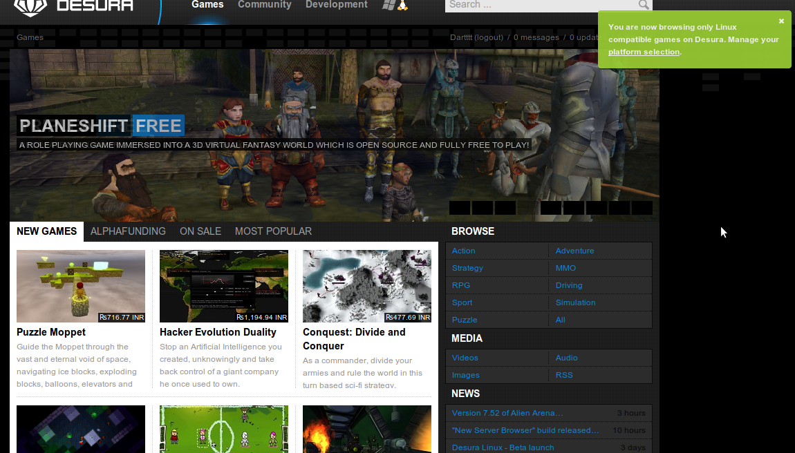Select the first banner slide indicator
The width and height of the screenshot is (795, 453).
[x=459, y=208]
